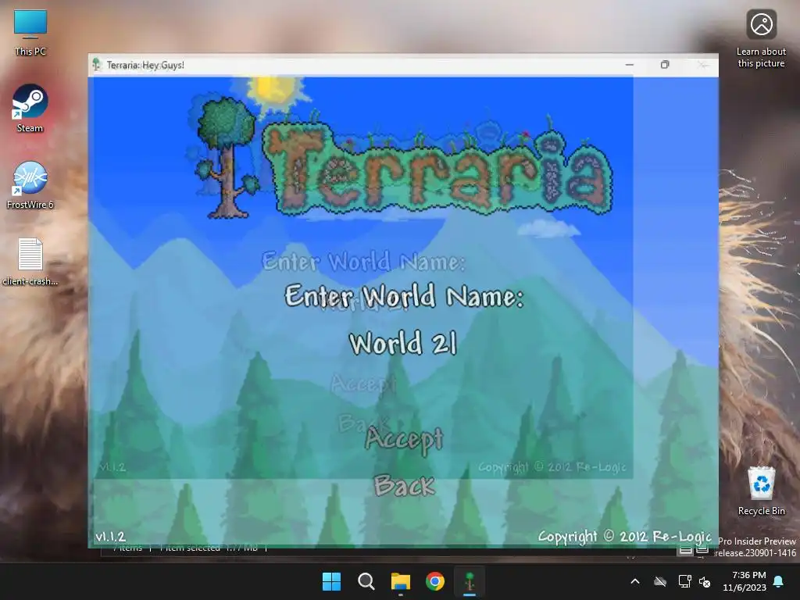Click the Accept button in Terraria

pos(404,439)
